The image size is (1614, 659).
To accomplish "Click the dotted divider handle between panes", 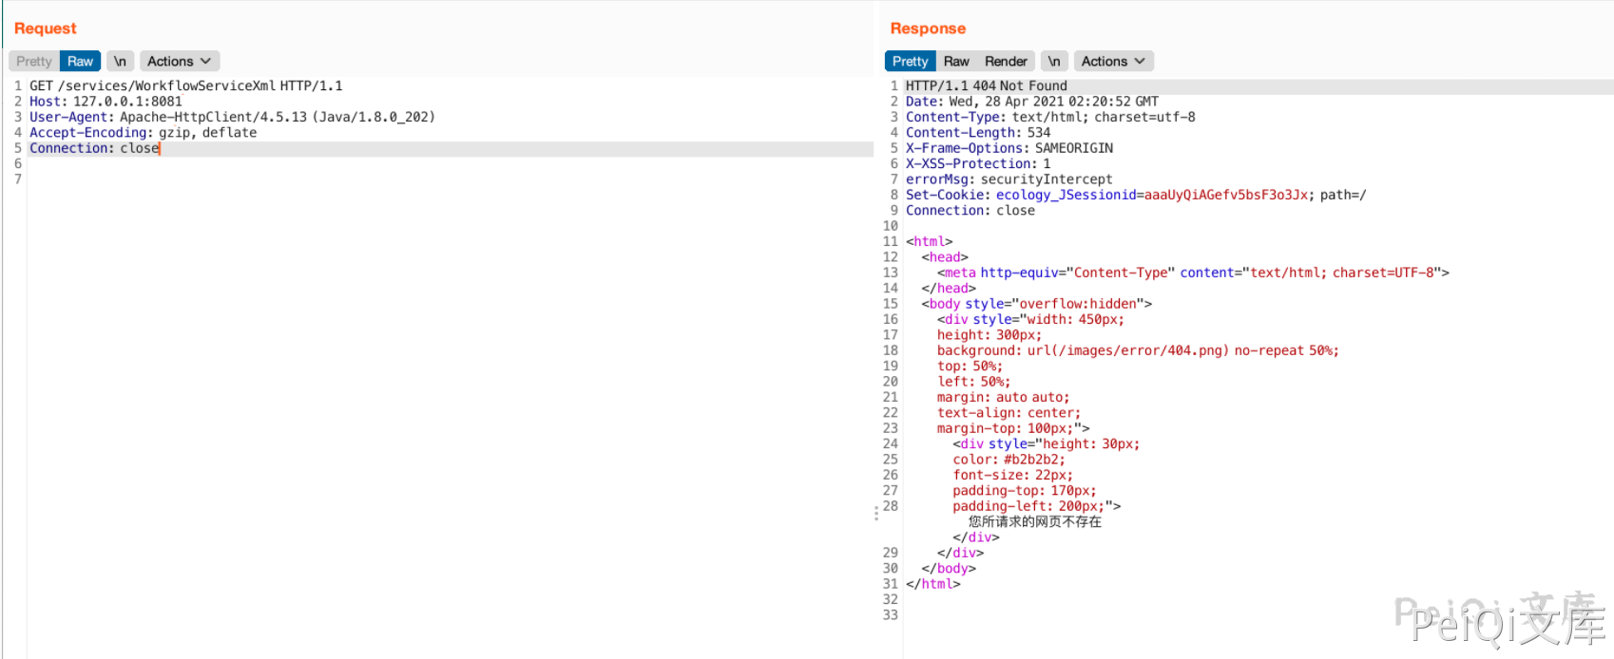I will click(876, 513).
